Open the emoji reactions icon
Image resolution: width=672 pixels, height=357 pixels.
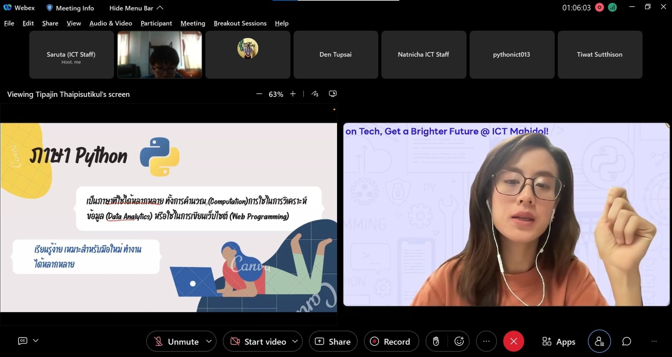click(459, 341)
